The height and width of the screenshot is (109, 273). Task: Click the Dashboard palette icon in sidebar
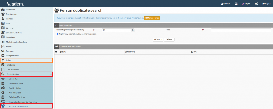(3, 10)
